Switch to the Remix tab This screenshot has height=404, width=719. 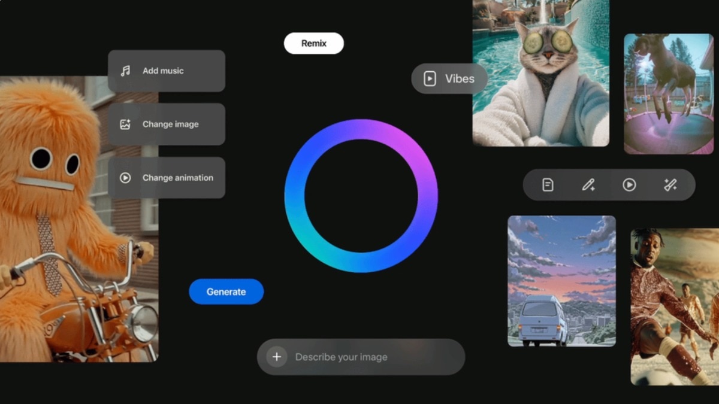(x=314, y=43)
